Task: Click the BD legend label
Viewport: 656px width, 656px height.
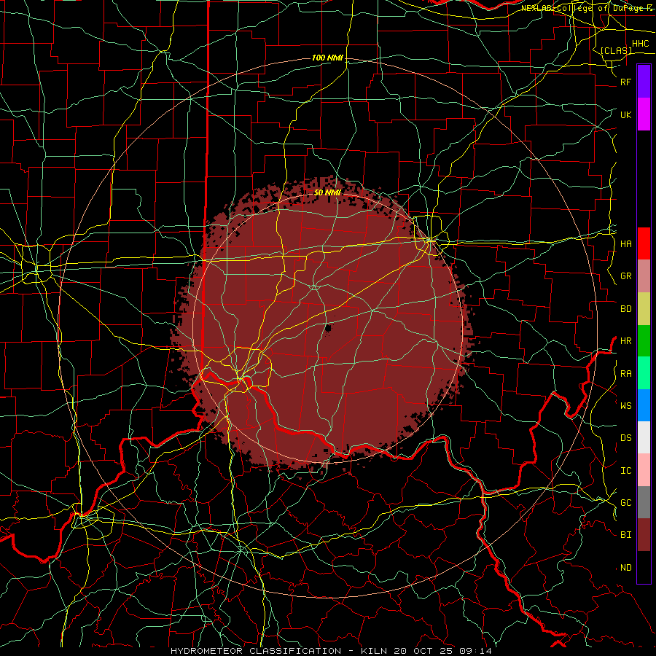Action: (x=626, y=309)
